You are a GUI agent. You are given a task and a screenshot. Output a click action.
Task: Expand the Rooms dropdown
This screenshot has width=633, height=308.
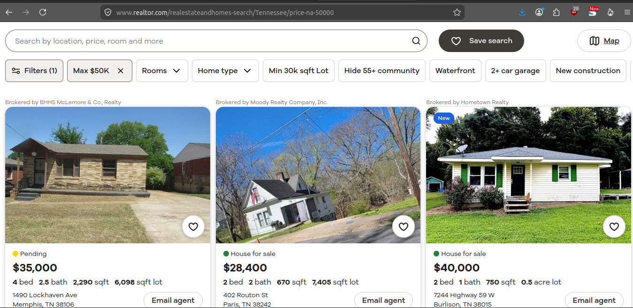162,71
